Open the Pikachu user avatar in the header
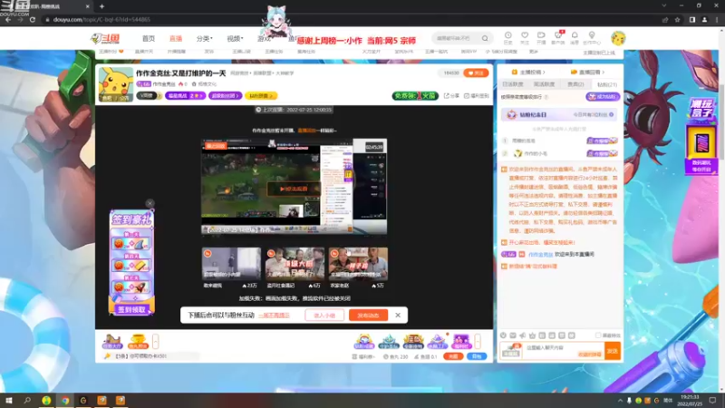 click(618, 38)
